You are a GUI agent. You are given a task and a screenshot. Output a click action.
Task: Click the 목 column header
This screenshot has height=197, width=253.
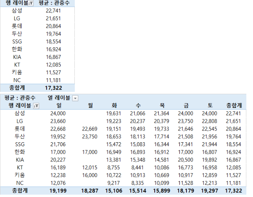[162, 106]
